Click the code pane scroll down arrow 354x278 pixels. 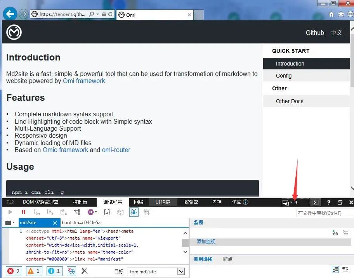coord(186,252)
